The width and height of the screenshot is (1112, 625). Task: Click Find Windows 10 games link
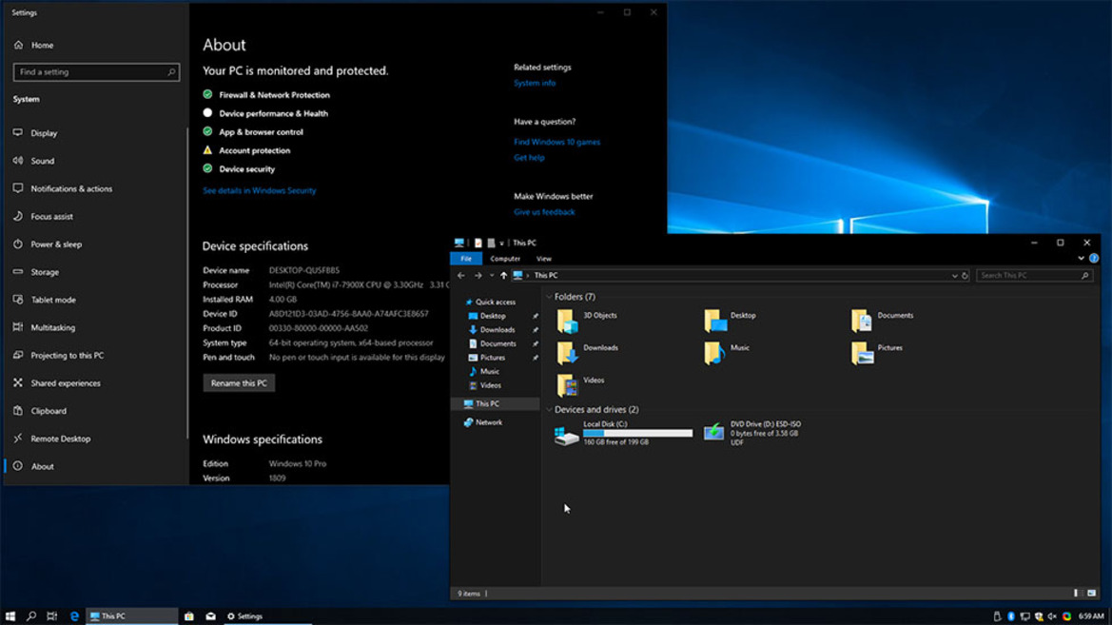point(556,142)
